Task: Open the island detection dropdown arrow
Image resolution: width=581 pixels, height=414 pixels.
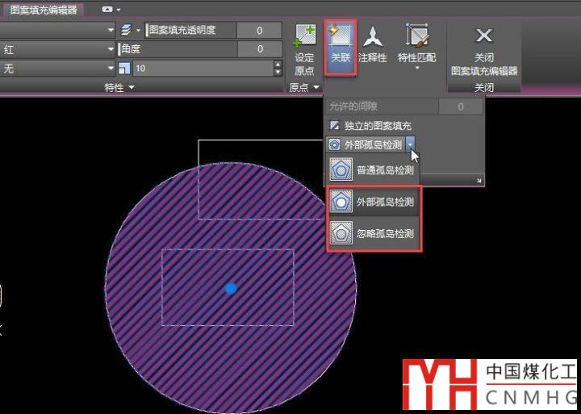Action: (412, 144)
